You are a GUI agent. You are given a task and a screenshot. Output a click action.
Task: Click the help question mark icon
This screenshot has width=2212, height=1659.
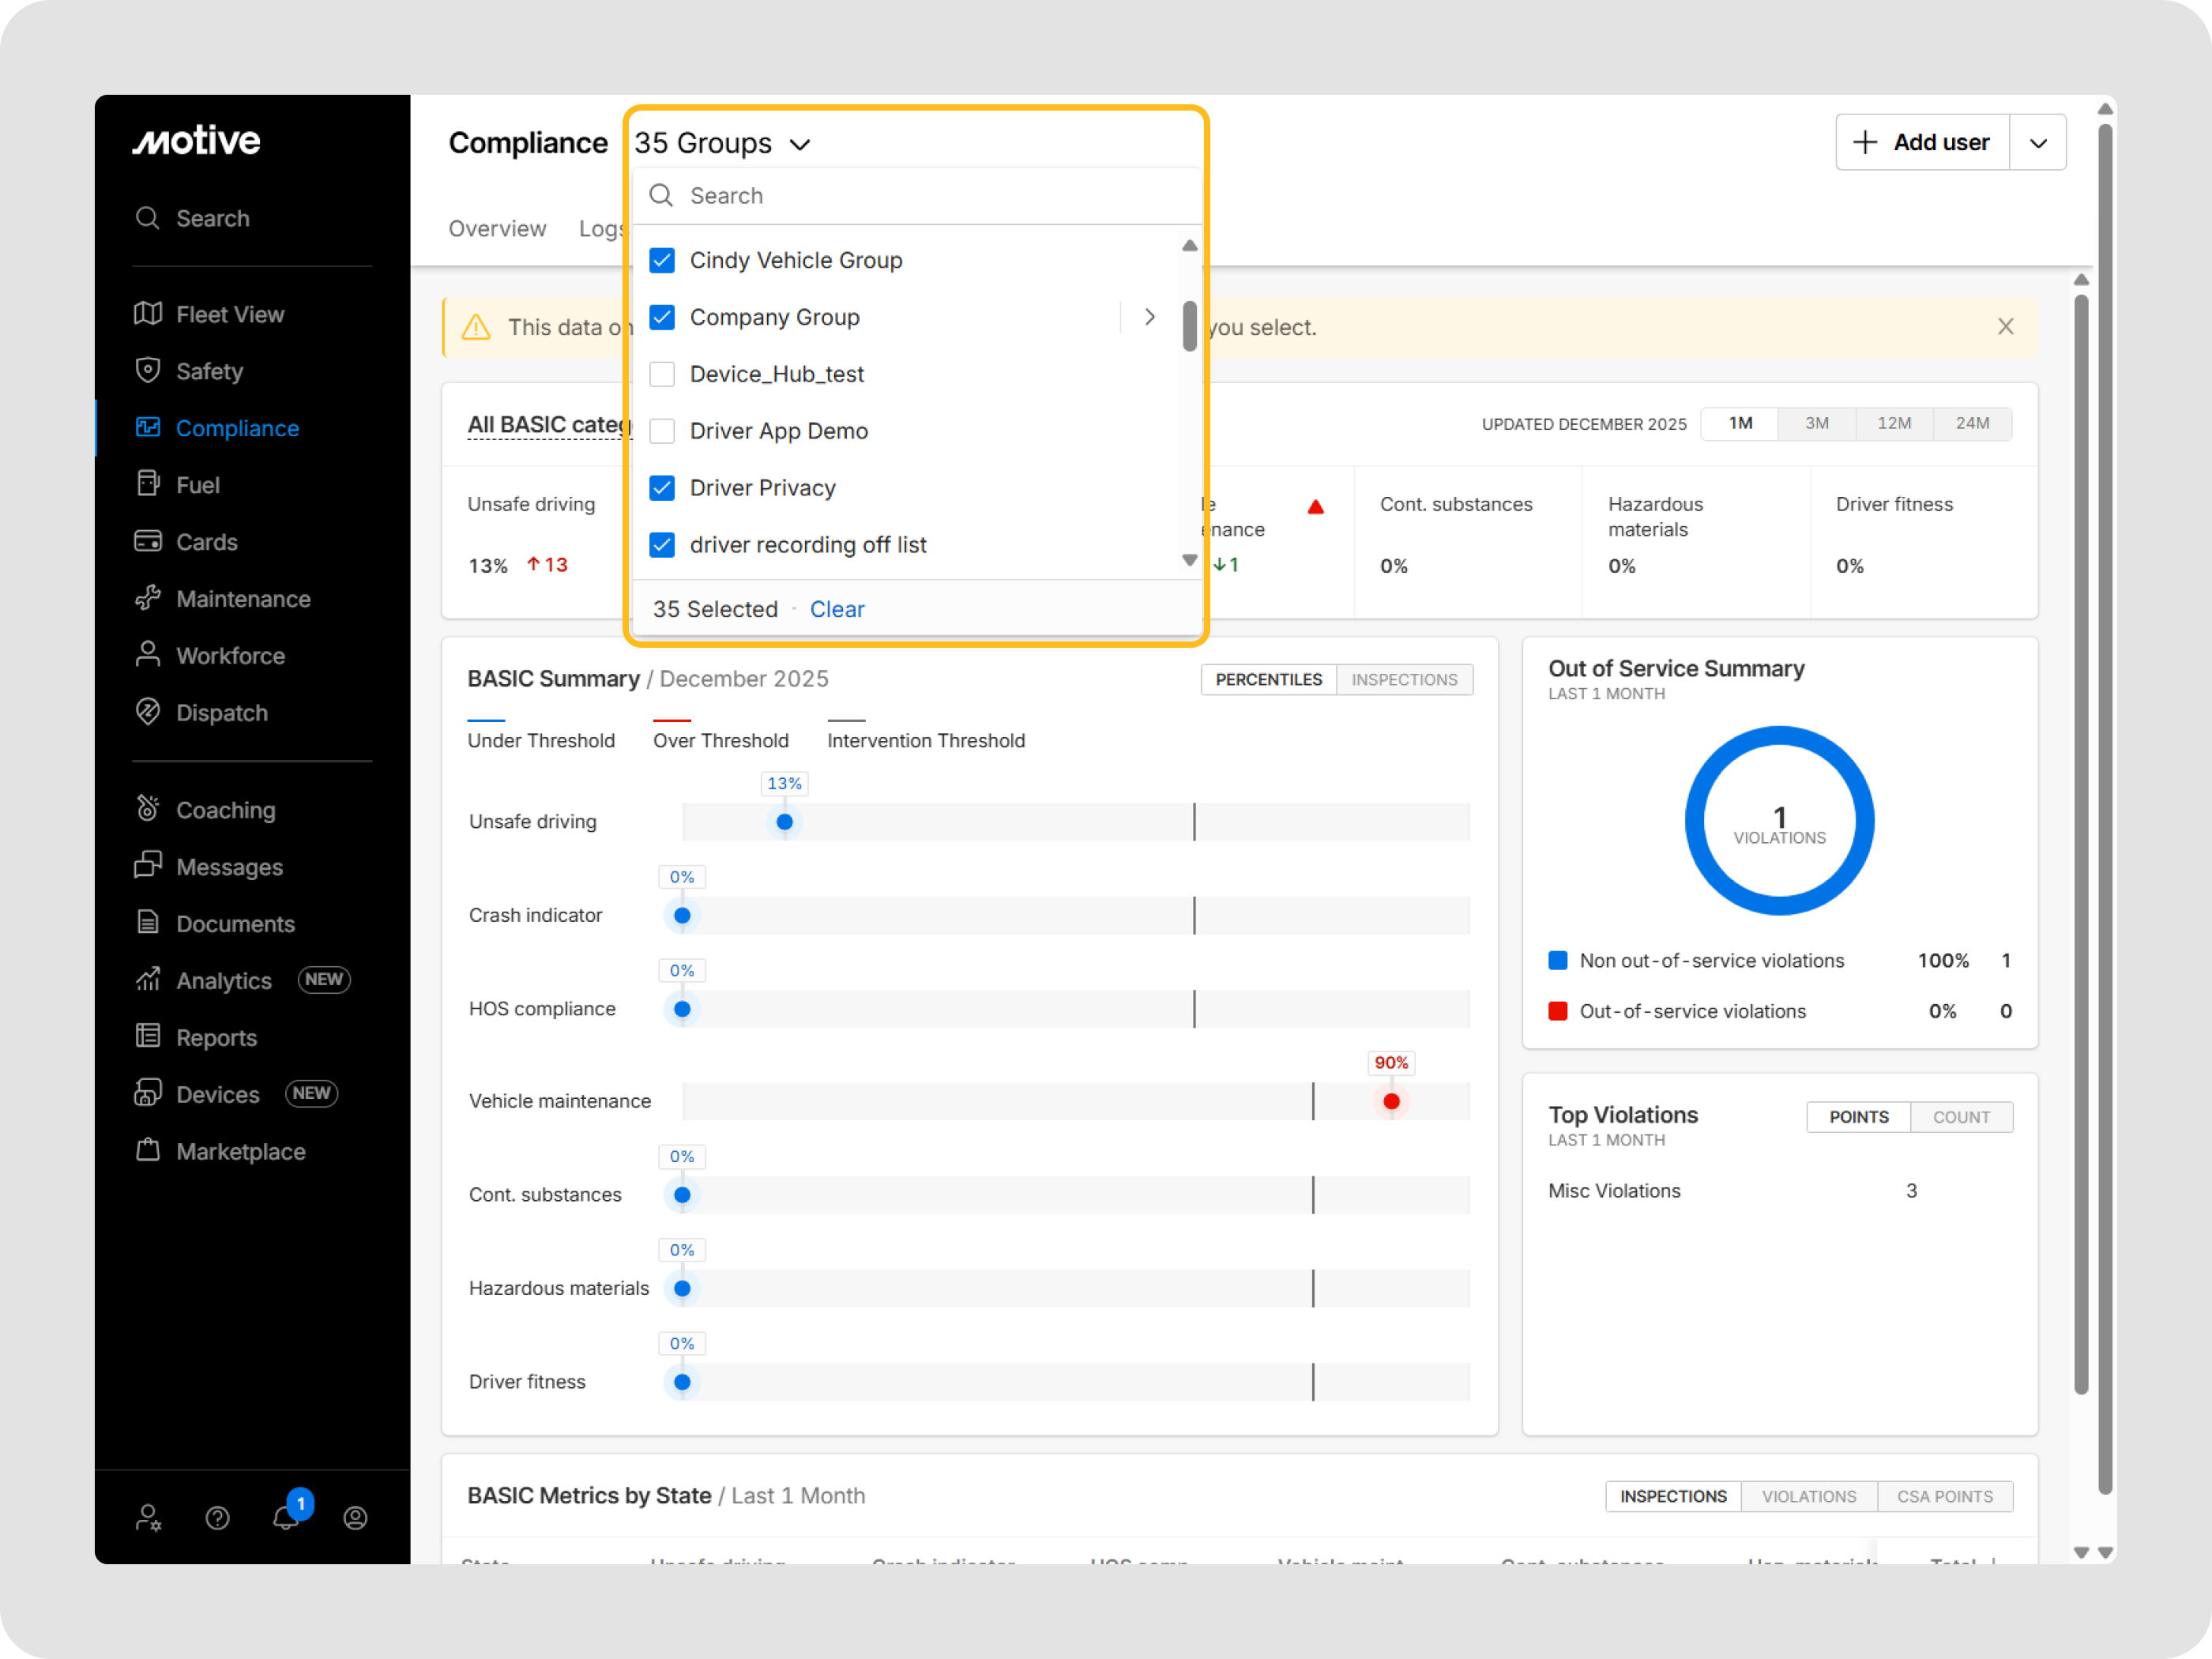[217, 1518]
